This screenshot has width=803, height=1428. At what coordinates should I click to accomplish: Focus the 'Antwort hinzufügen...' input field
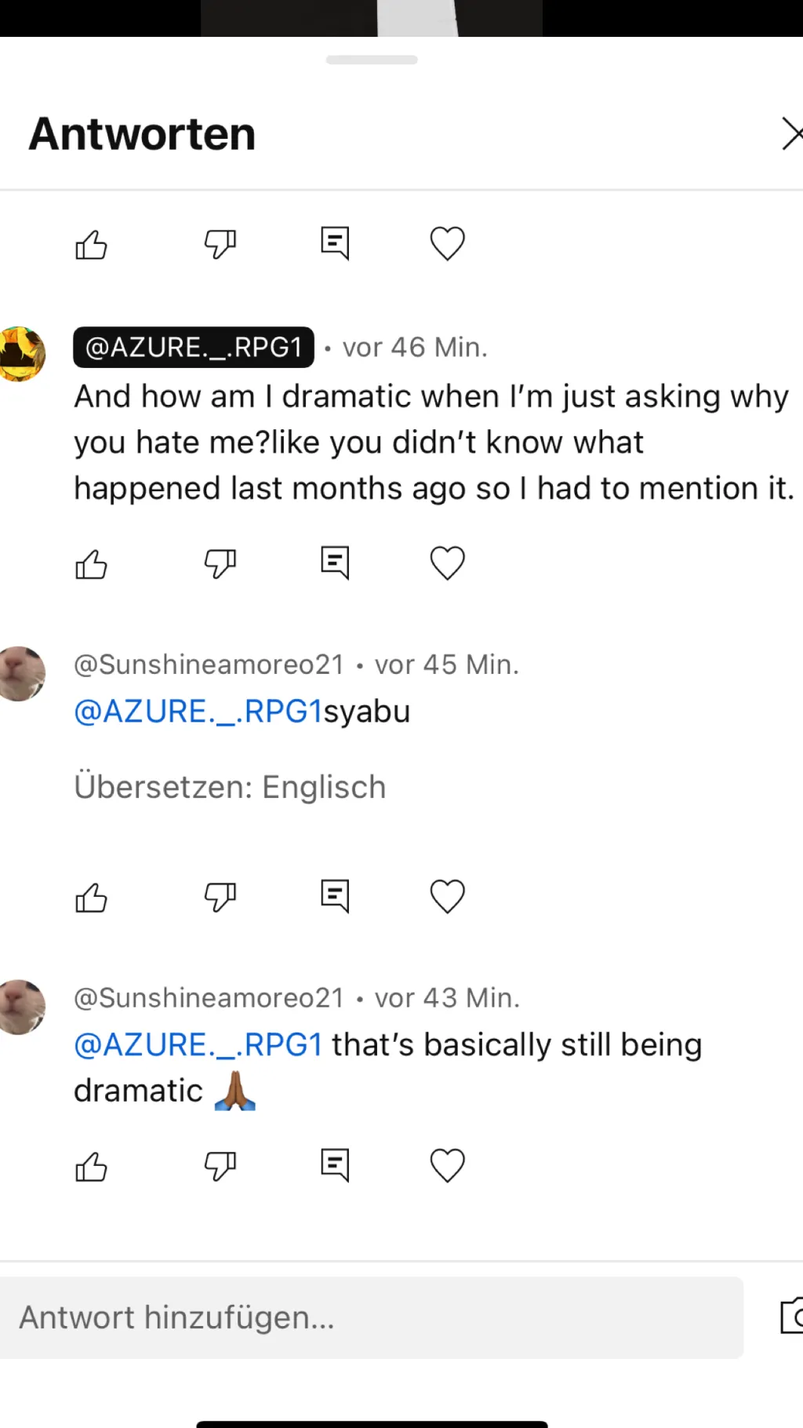(x=372, y=1317)
